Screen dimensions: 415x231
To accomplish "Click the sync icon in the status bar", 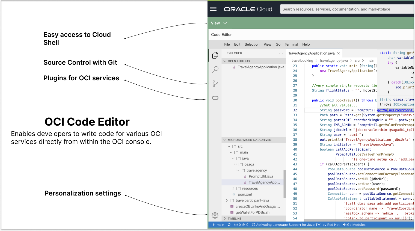I will pos(229,224).
